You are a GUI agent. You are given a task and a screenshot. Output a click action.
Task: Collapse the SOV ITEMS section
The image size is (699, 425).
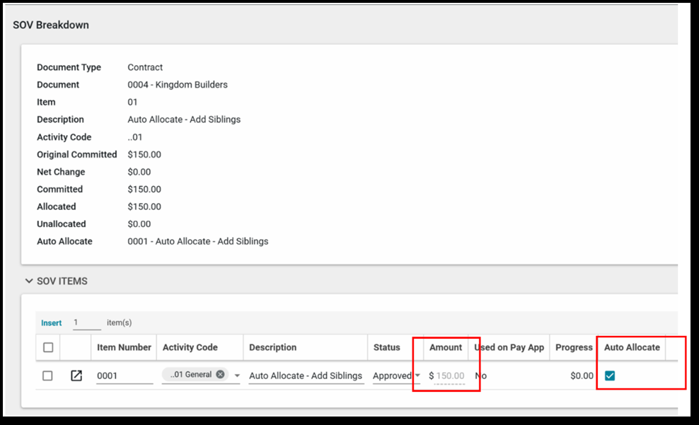click(29, 281)
